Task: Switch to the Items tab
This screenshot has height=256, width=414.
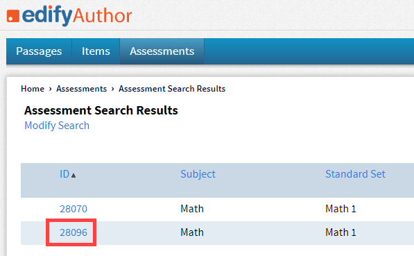Action: pos(96,51)
